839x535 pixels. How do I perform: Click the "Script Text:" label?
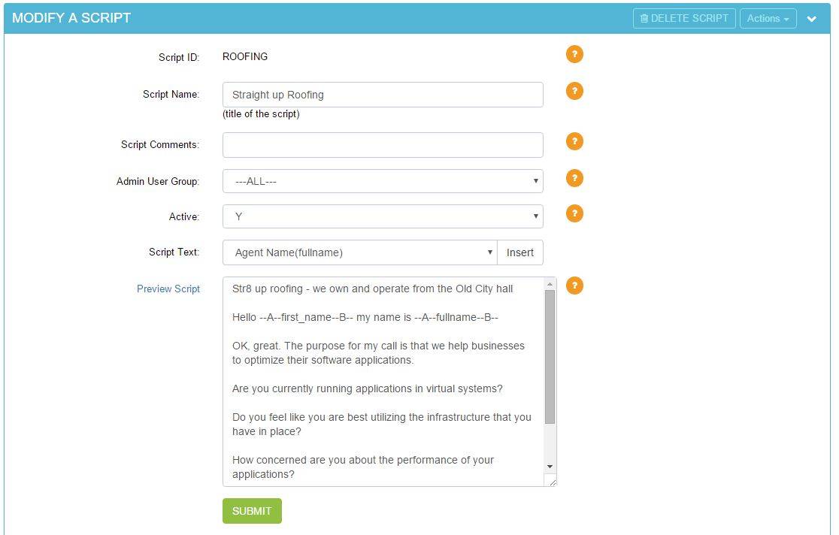[x=174, y=252]
